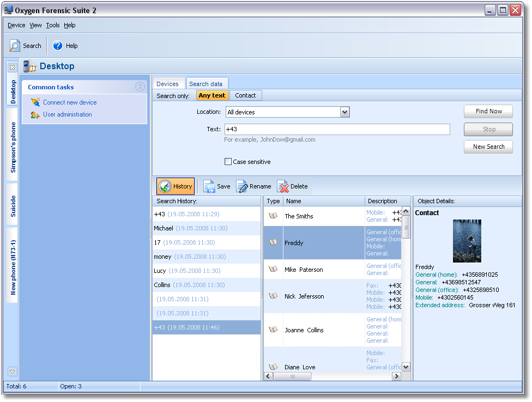
Task: Click the History clock icon button
Action: point(165,186)
